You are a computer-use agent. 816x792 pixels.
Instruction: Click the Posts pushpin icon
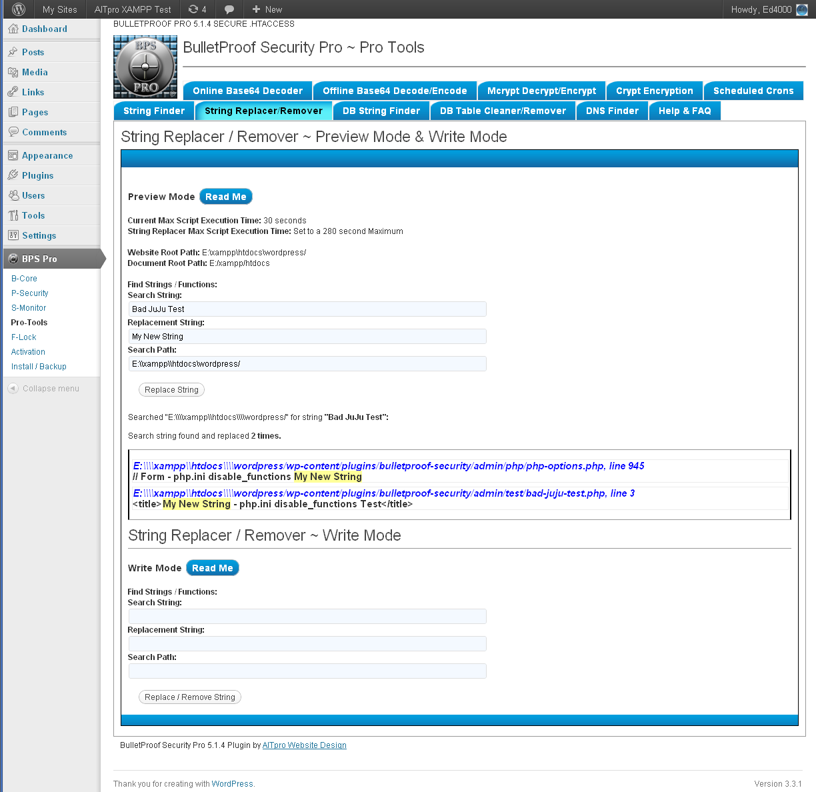point(13,52)
